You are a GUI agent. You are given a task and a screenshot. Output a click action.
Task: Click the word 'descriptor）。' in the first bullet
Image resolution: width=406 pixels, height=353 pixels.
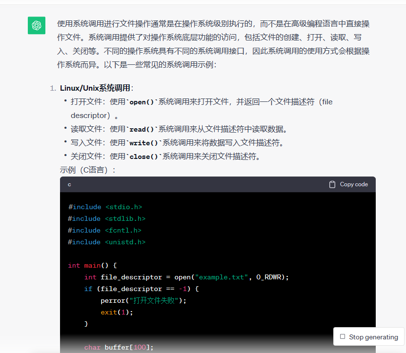(x=95, y=116)
